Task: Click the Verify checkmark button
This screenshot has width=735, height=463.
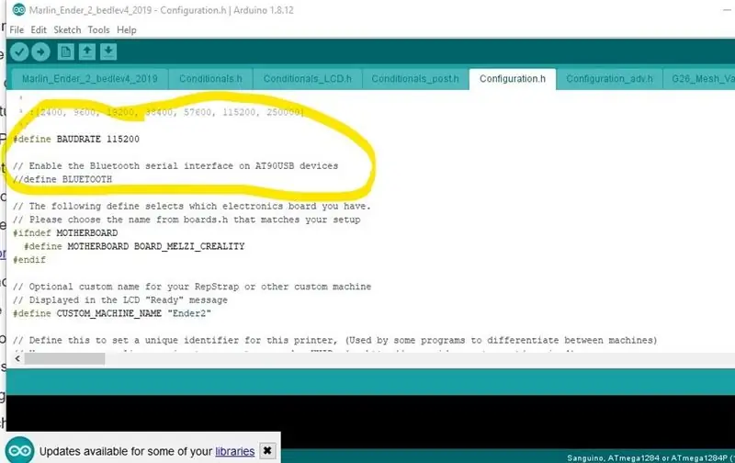Action: [19, 51]
